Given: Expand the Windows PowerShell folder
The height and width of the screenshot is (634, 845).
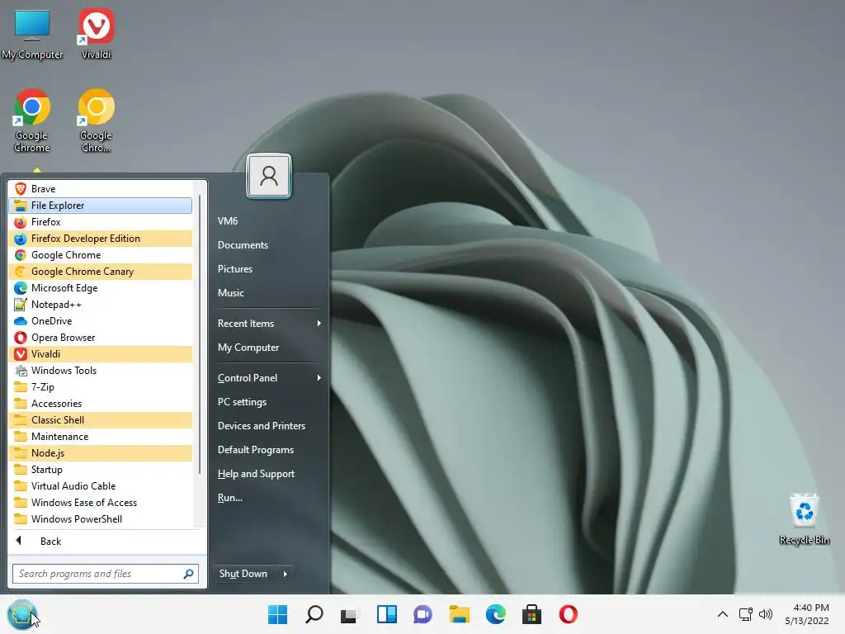Looking at the screenshot, I should point(100,519).
